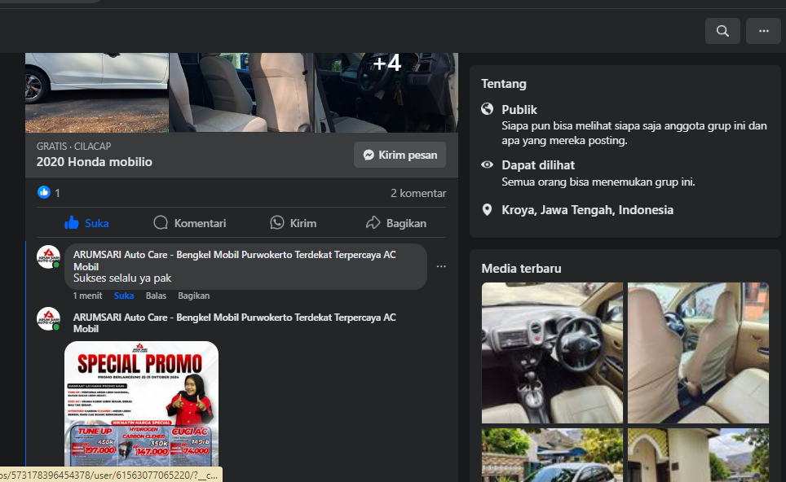This screenshot has height=482, width=786.
Task: Click Komentari to comment on post
Action: [189, 223]
